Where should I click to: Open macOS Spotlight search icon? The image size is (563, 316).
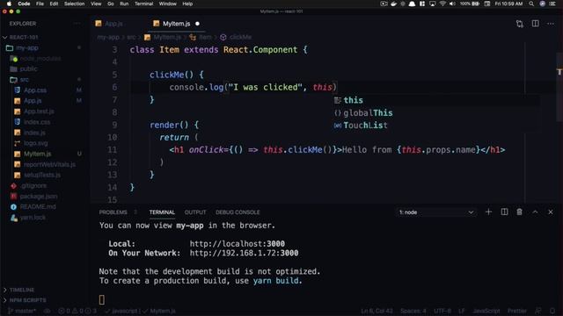531,4
